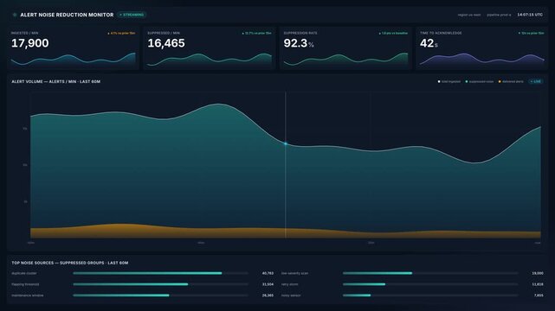Viewport: 555px width, 311px height.
Task: Click the flapping threshold progress bar
Action: [161, 284]
